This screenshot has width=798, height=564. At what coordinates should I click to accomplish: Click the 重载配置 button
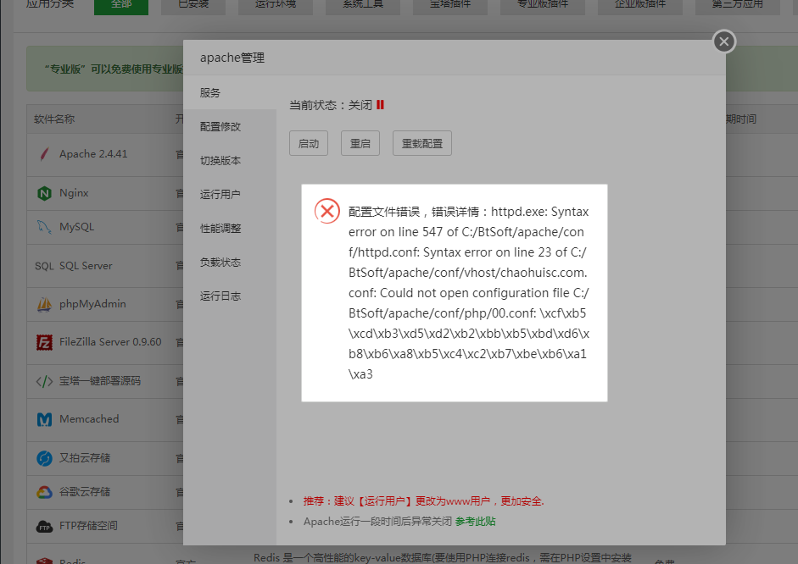coord(422,143)
